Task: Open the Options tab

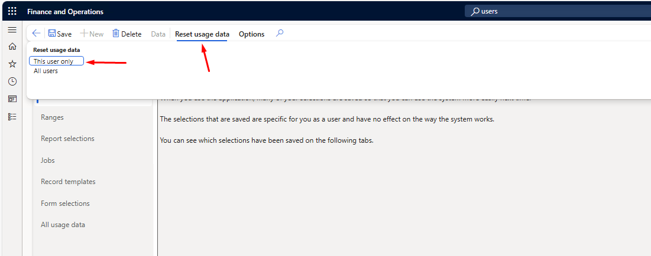Action: pyautogui.click(x=252, y=34)
